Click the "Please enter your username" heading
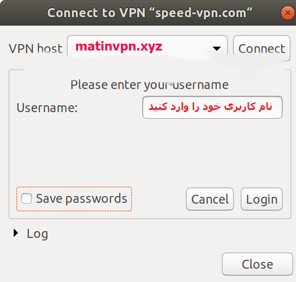This screenshot has width=296, height=282. click(149, 85)
